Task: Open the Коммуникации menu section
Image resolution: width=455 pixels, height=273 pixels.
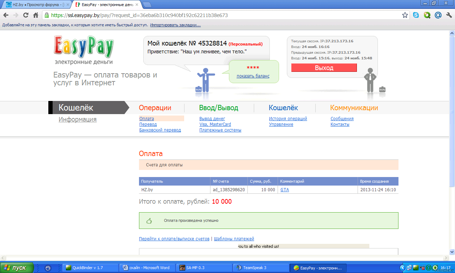Action: 354,108
